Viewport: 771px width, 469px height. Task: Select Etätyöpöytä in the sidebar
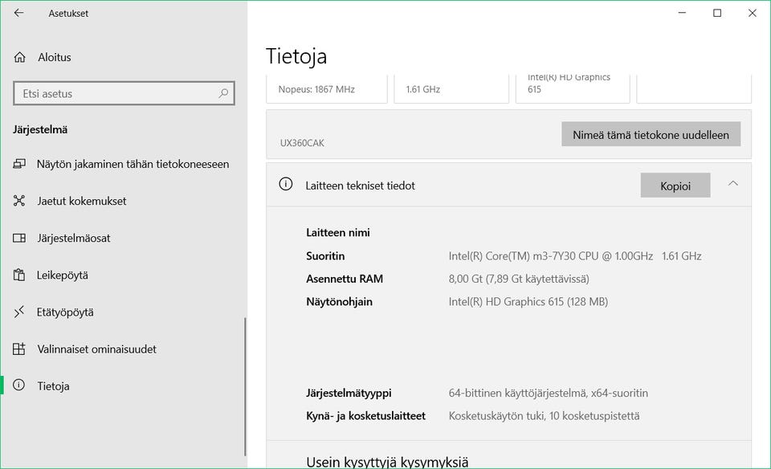tap(65, 312)
